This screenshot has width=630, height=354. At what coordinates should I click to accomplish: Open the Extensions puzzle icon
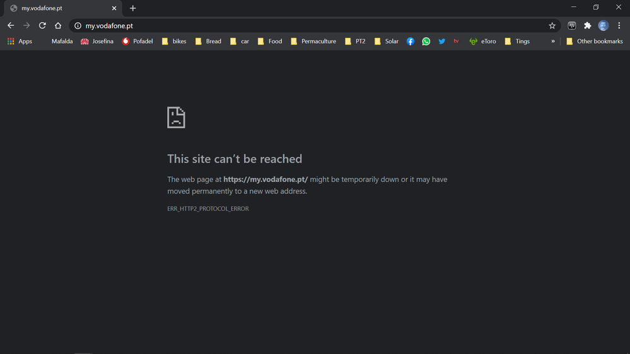pyautogui.click(x=588, y=26)
